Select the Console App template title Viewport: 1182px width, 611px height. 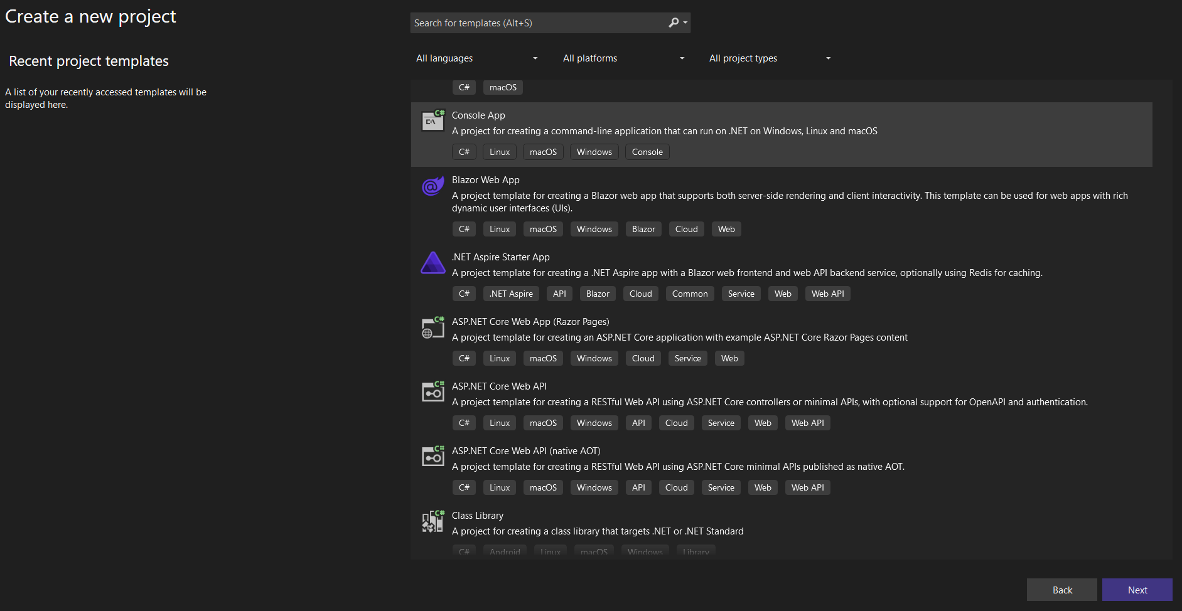478,115
